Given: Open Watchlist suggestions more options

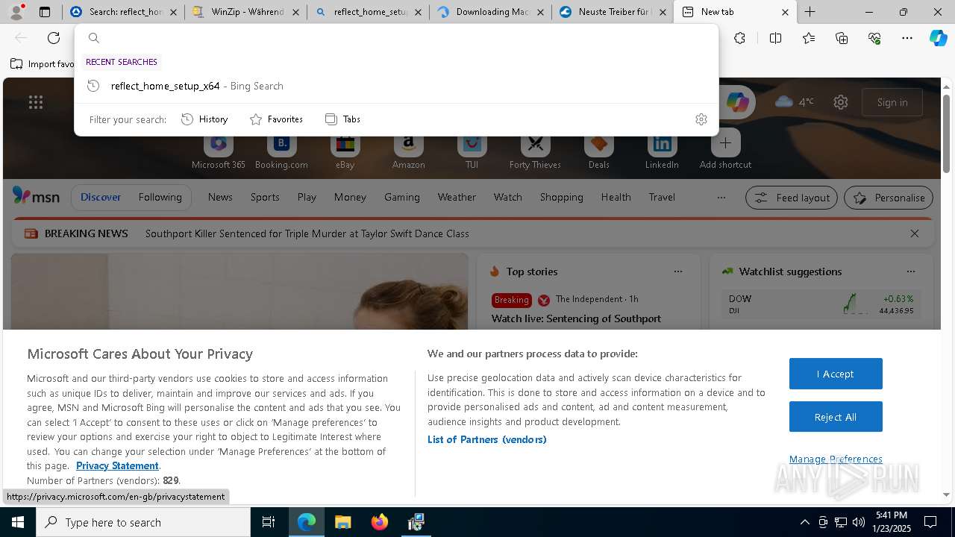Looking at the screenshot, I should point(911,271).
